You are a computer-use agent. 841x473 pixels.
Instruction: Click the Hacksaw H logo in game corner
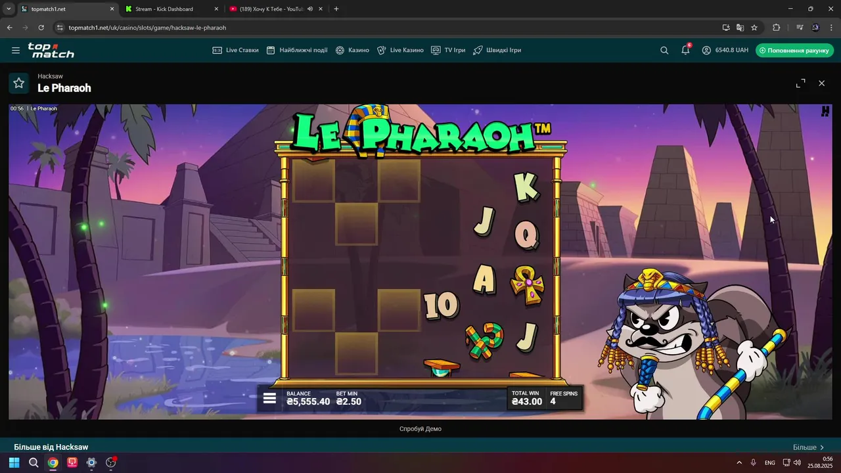[x=825, y=111]
